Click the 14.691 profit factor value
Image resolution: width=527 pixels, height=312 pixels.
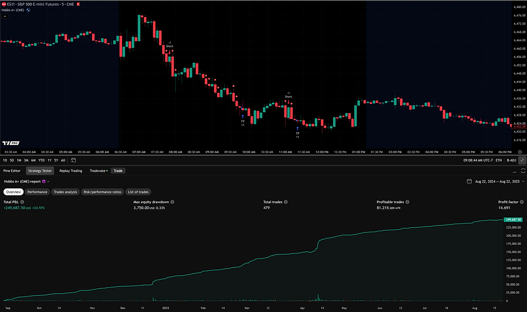[x=504, y=208]
